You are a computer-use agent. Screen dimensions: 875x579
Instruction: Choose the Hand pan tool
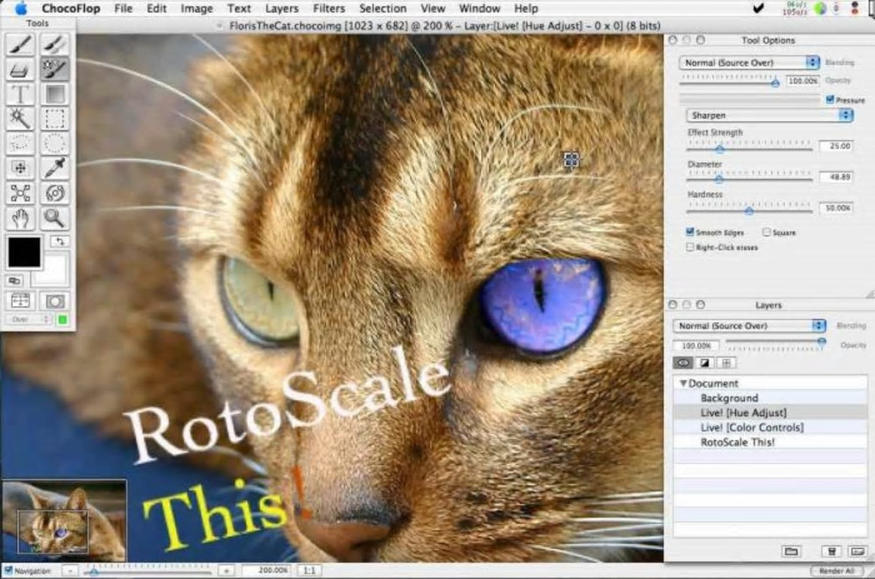[x=21, y=218]
